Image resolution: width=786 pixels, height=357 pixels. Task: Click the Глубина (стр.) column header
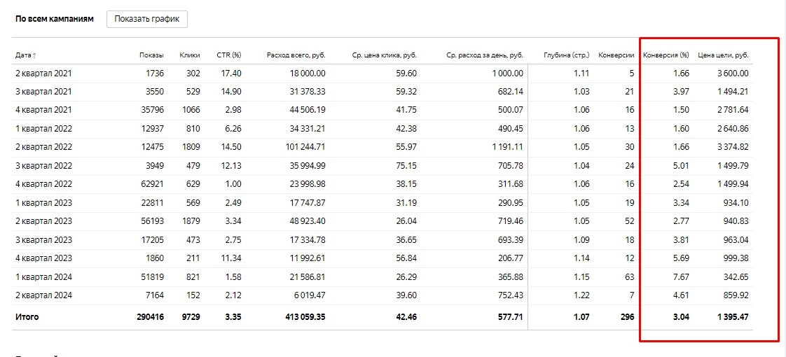pyautogui.click(x=566, y=55)
